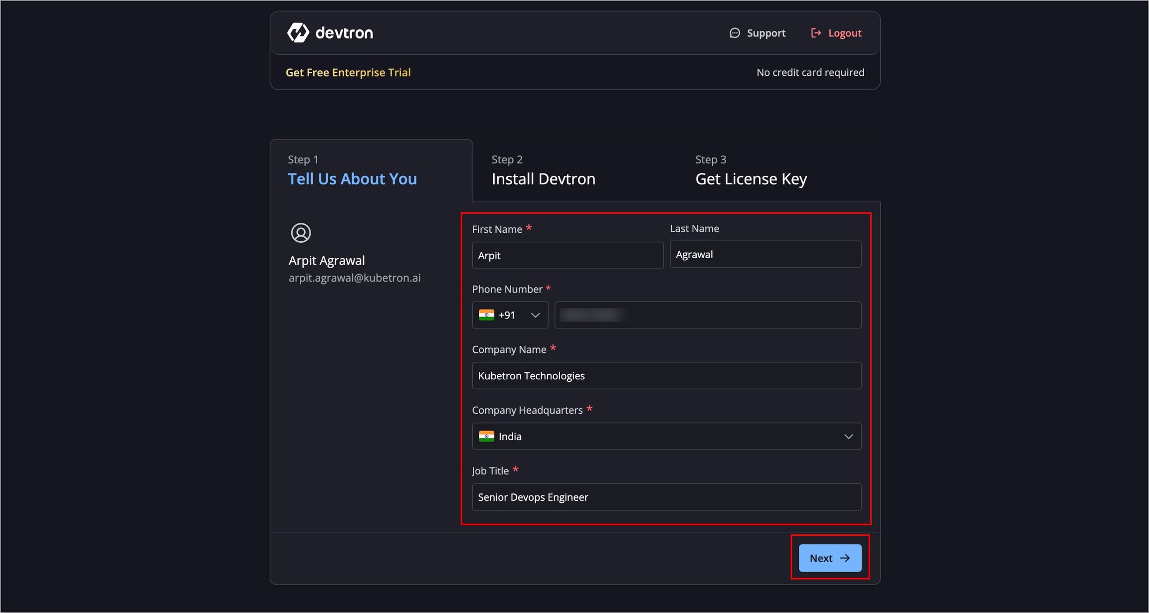Click the user avatar profile icon
Image resolution: width=1149 pixels, height=613 pixels.
[x=301, y=233]
